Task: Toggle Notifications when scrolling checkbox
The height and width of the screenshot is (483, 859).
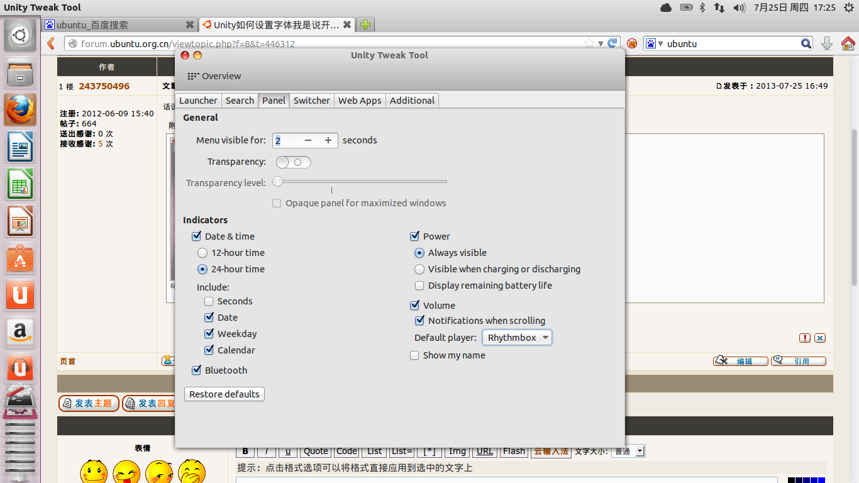Action: (419, 321)
